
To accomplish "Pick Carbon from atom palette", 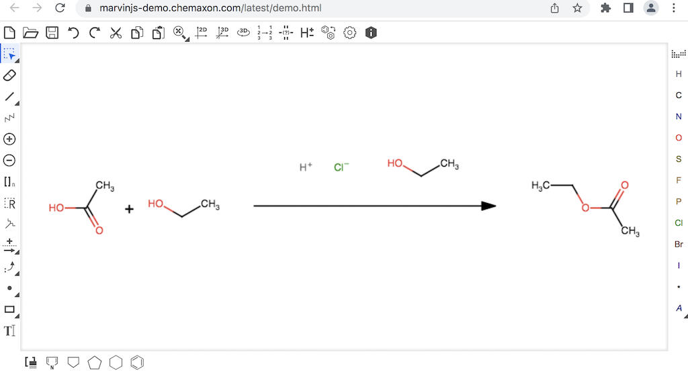I will [x=679, y=95].
